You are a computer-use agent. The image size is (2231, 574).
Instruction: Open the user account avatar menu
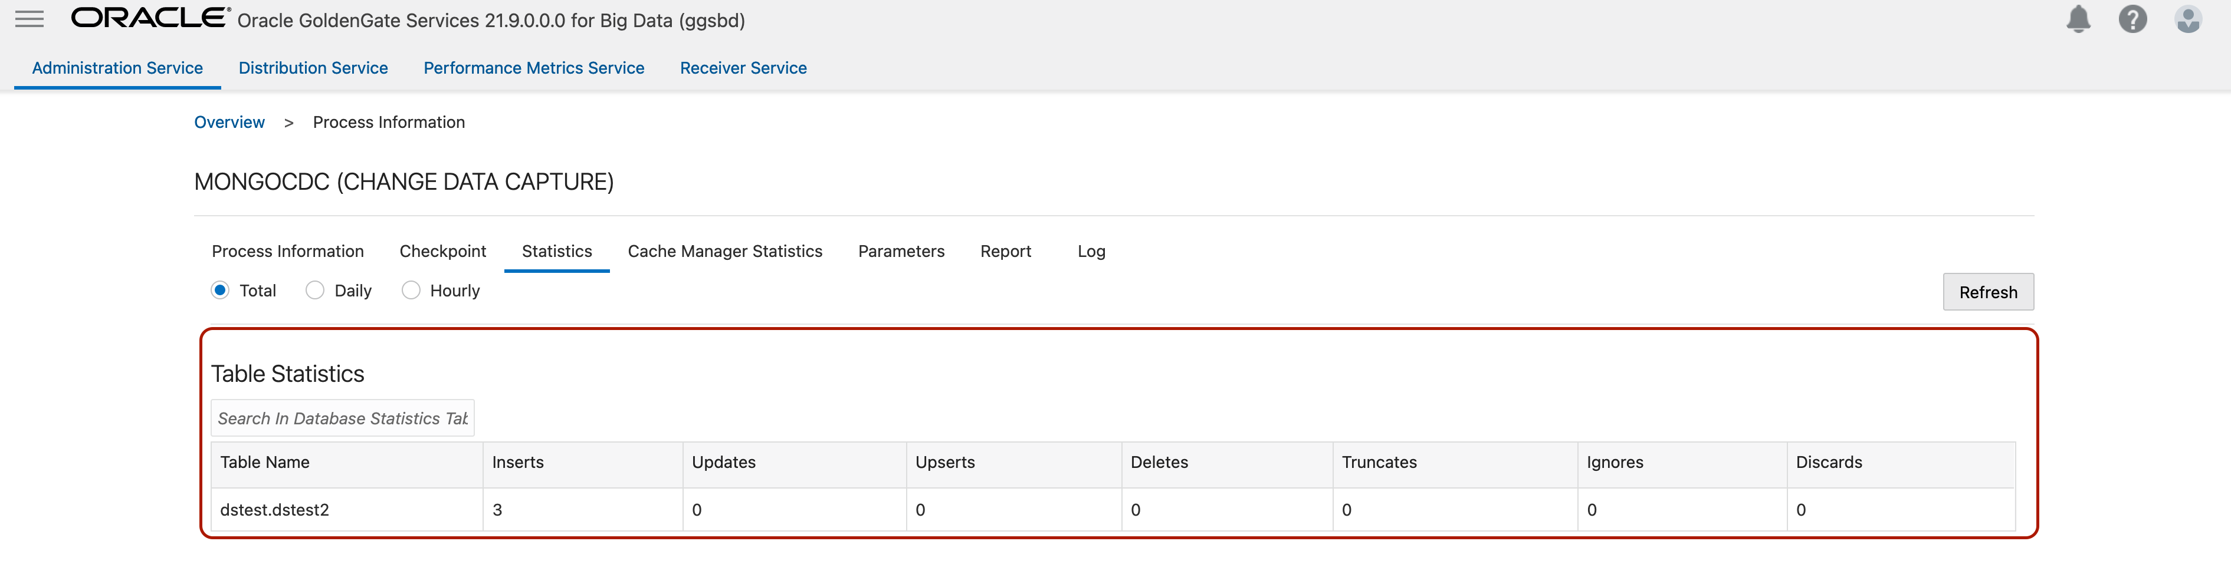point(2188,19)
